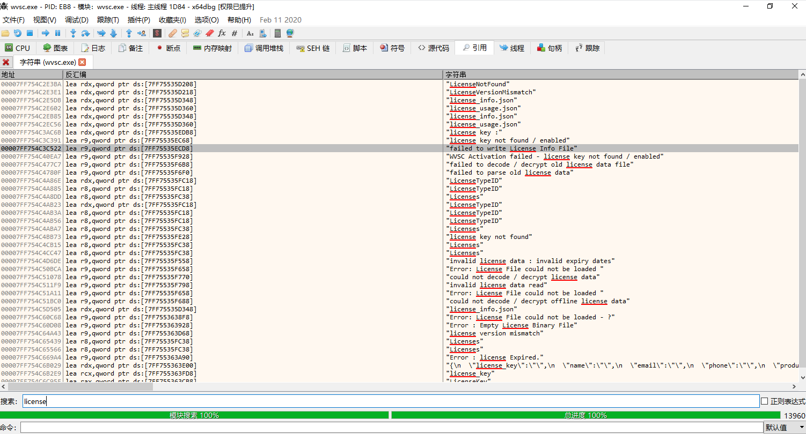Close all reference tabs red X
806x434 pixels.
click(6, 62)
